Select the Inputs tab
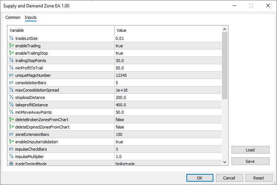 [31, 17]
